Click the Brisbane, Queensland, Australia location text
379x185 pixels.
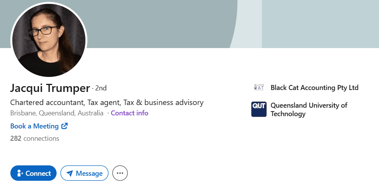click(57, 113)
